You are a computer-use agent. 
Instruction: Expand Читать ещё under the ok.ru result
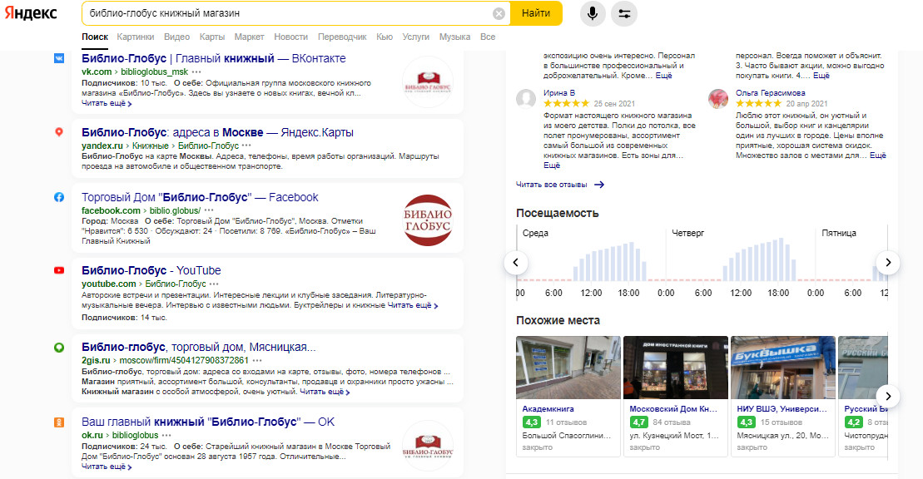tap(107, 467)
